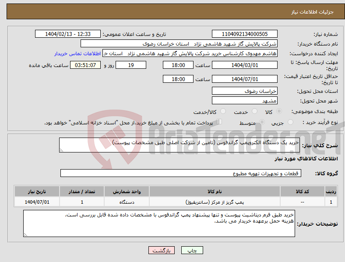
Task: Click the response deadline hour 18:00 field
Action: coord(178,65)
